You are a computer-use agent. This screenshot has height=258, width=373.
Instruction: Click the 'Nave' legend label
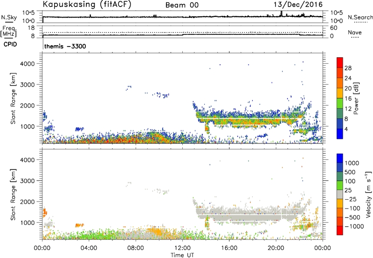click(355, 33)
